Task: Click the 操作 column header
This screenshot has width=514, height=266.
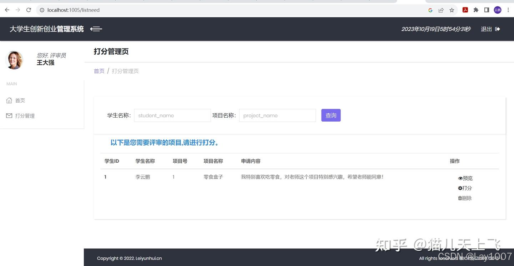Action: [x=455, y=161]
